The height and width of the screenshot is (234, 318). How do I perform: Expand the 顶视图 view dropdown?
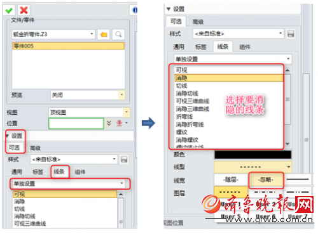127,112
